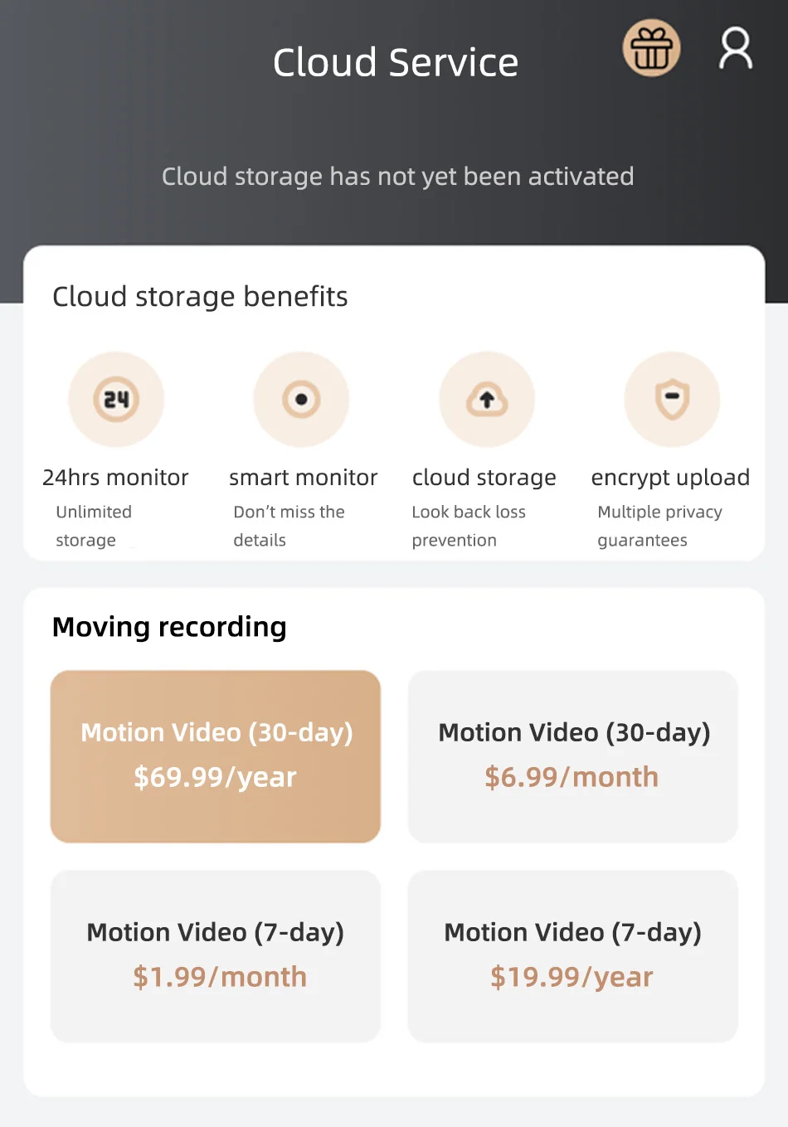The height and width of the screenshot is (1127, 788).
Task: Tap the encrypt upload shield icon
Action: [x=672, y=400]
